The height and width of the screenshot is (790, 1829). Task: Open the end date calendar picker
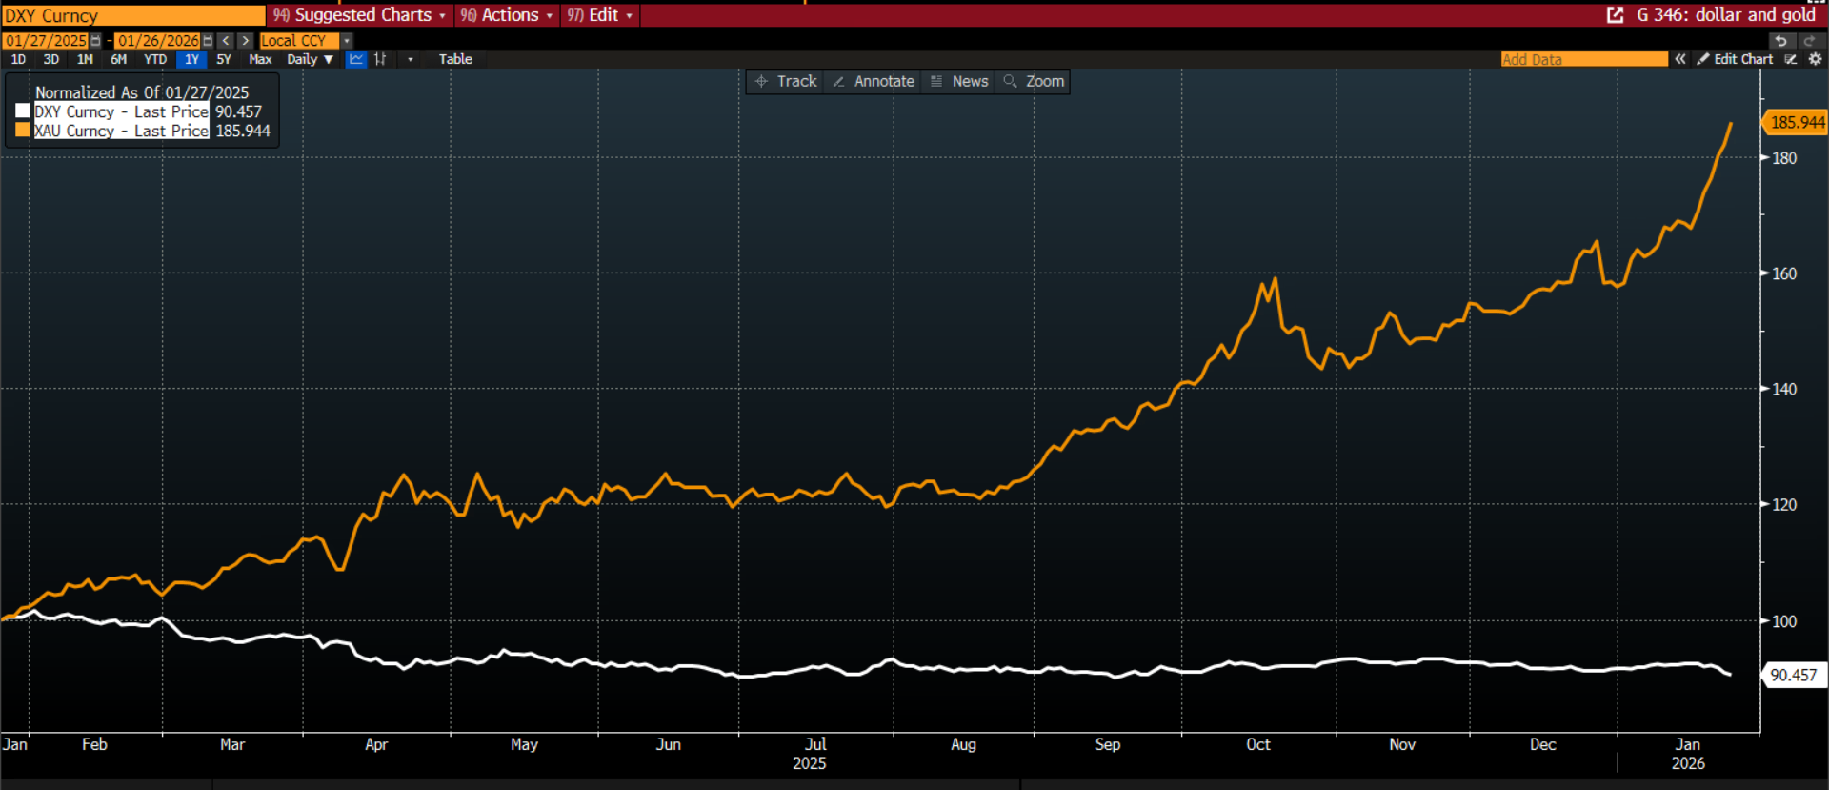(208, 41)
